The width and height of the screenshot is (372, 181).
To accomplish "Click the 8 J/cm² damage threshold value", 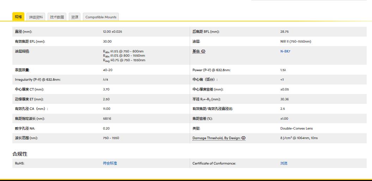I will tap(299, 138).
